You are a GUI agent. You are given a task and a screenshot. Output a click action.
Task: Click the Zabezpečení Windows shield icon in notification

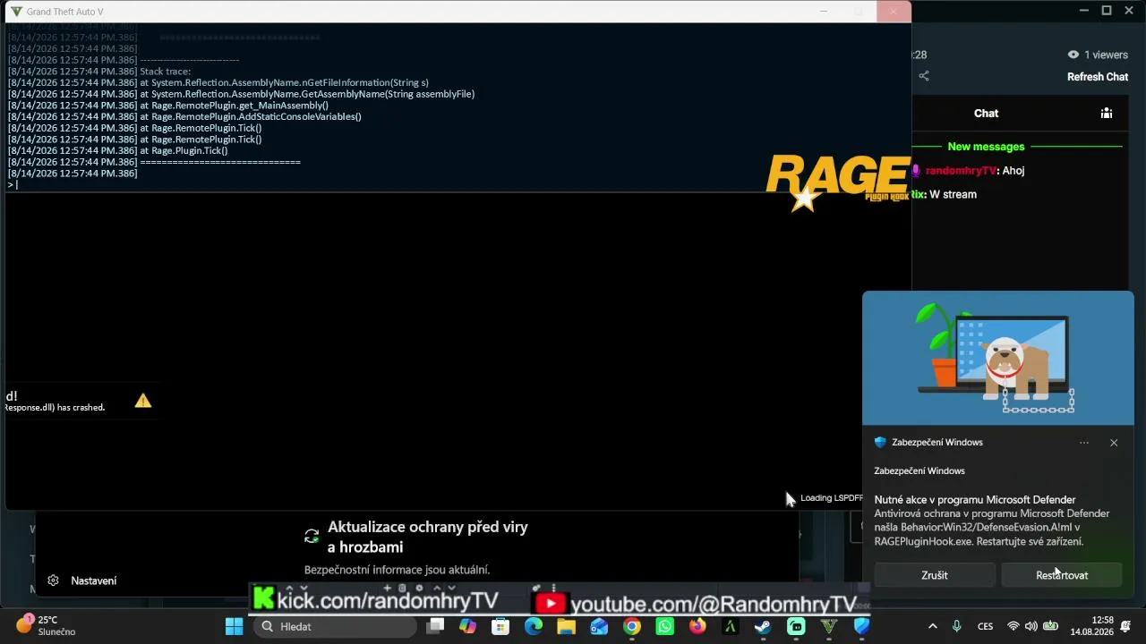pyautogui.click(x=880, y=443)
